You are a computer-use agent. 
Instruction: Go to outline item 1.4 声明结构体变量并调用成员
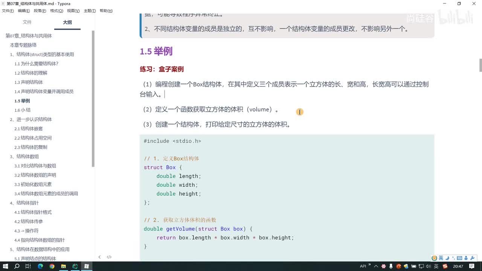click(44, 91)
